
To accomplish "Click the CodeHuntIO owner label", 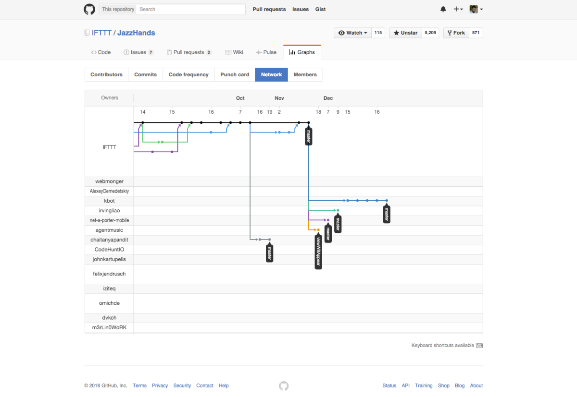I will 109,249.
